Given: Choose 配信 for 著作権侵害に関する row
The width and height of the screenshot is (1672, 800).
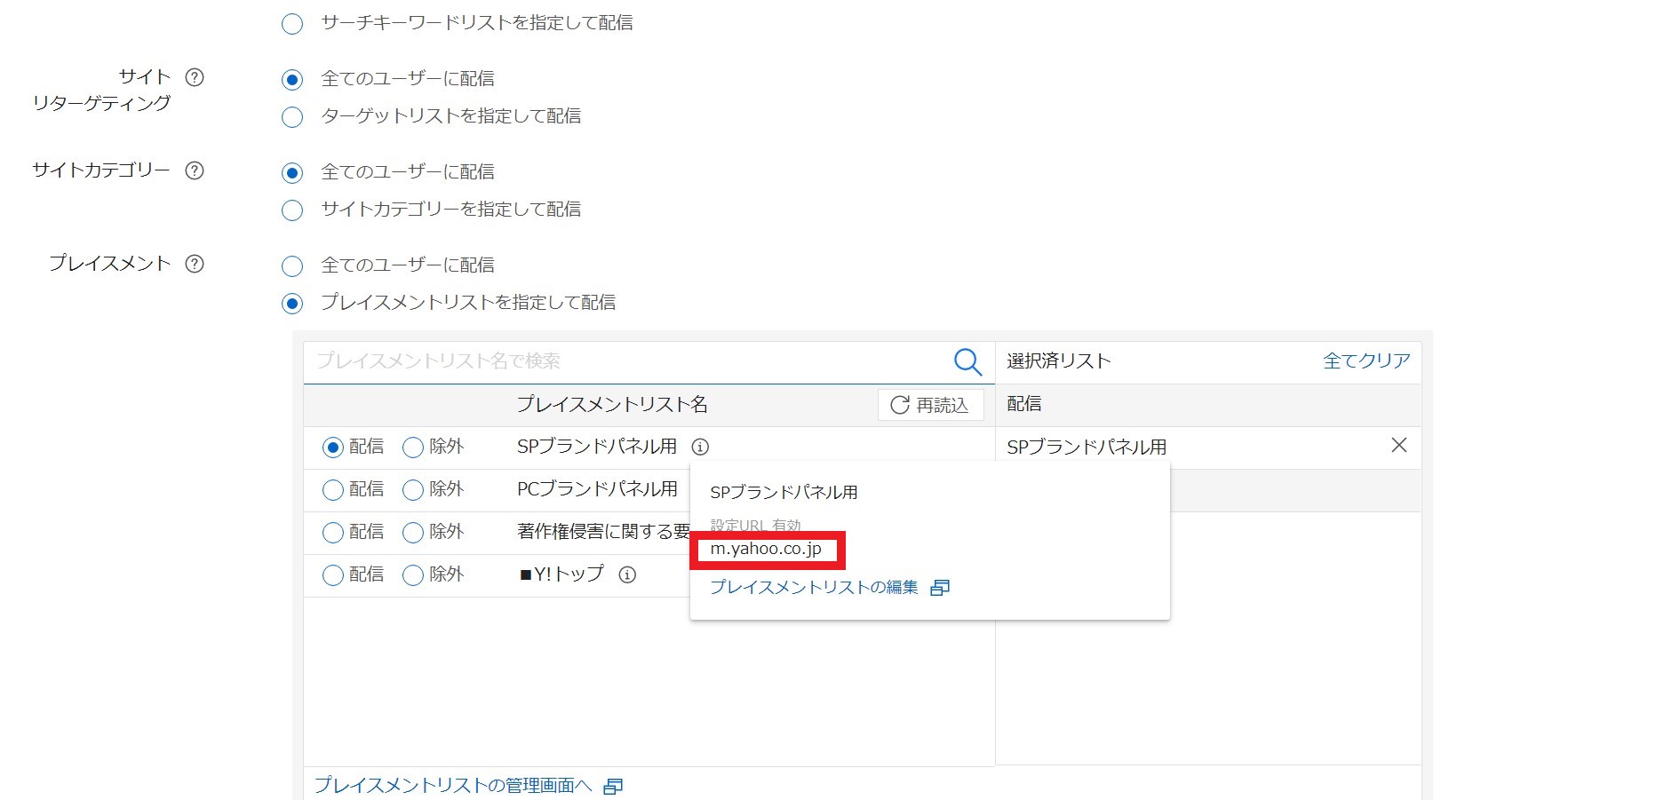Looking at the screenshot, I should 333,533.
